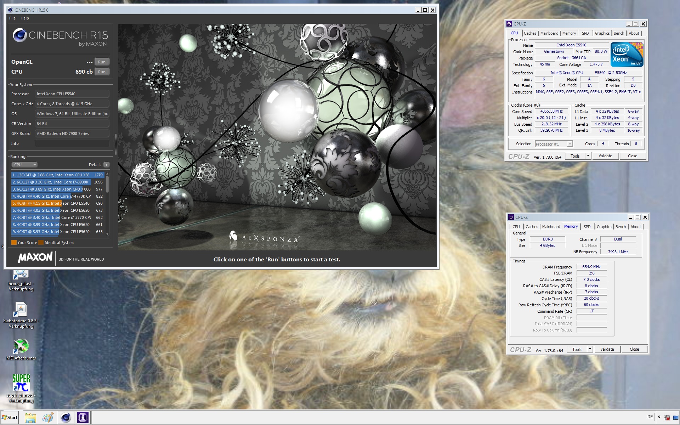Viewport: 680px width, 425px height.
Task: Click bottom CPU-Z title bar icon
Action: point(511,217)
